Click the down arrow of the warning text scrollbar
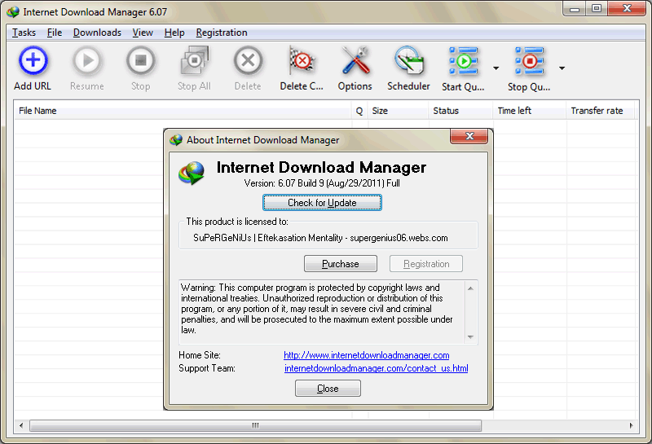652x444 pixels. click(471, 336)
